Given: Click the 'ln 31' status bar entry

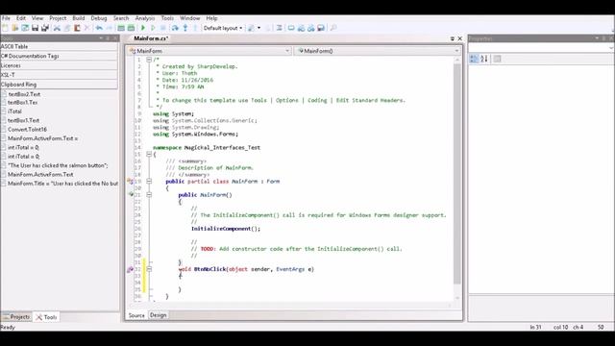Looking at the screenshot, I should pyautogui.click(x=535, y=327).
